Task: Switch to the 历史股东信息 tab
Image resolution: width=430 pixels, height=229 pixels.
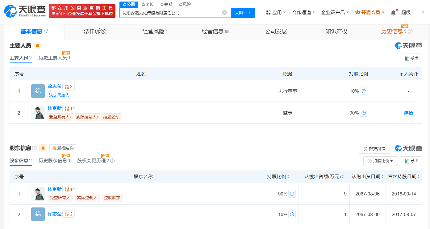Action: click(x=54, y=161)
